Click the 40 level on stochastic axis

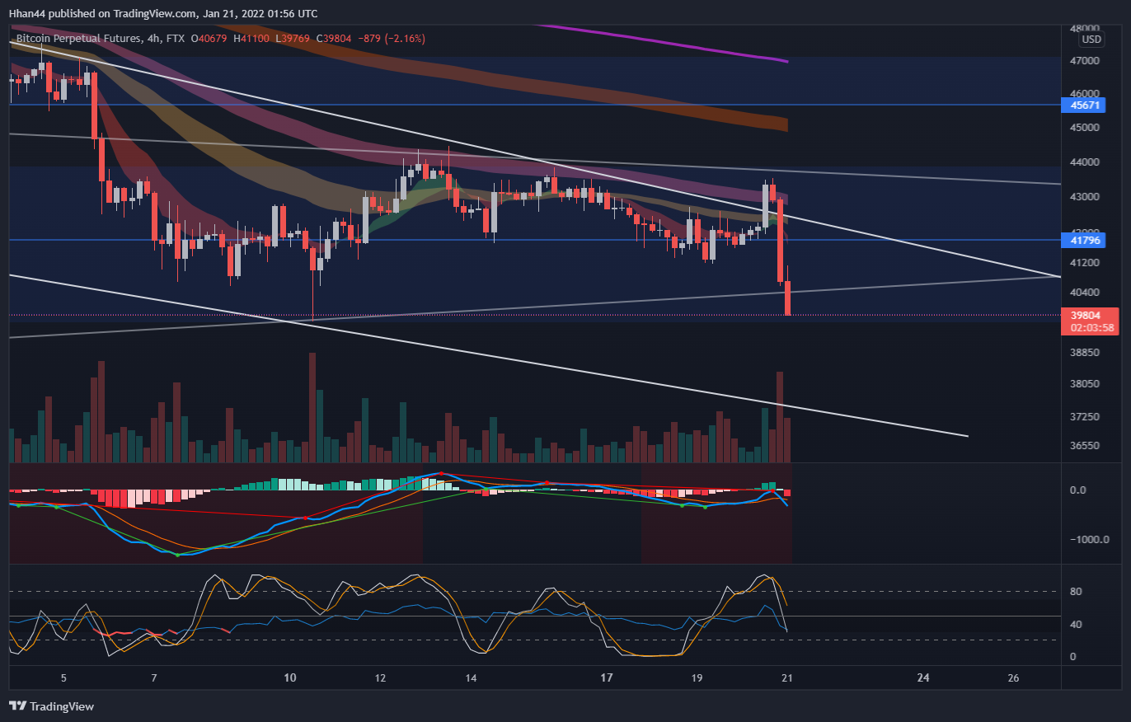click(x=1074, y=624)
